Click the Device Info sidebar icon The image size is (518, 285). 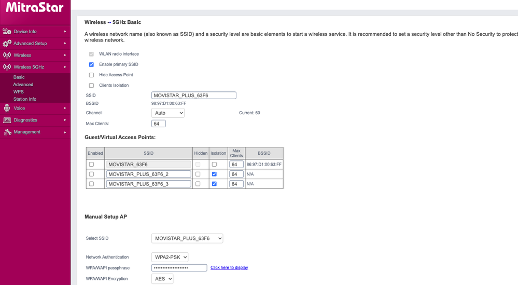click(7, 32)
